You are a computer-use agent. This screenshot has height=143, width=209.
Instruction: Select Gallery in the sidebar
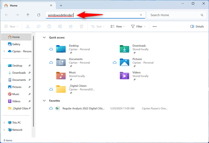click(x=16, y=44)
